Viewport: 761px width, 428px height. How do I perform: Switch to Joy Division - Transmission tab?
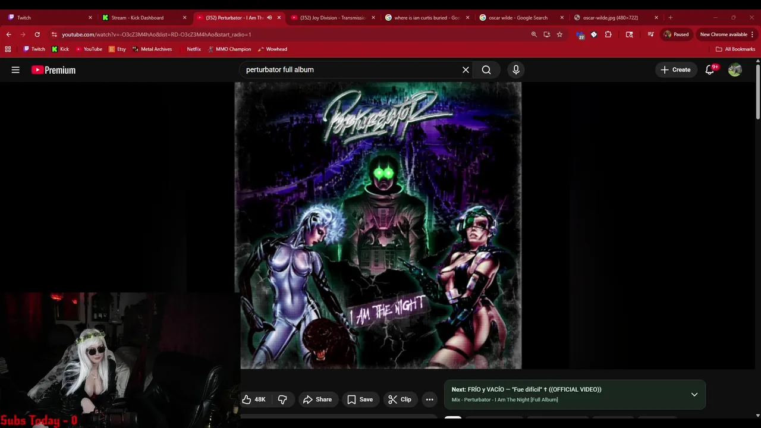click(x=333, y=18)
